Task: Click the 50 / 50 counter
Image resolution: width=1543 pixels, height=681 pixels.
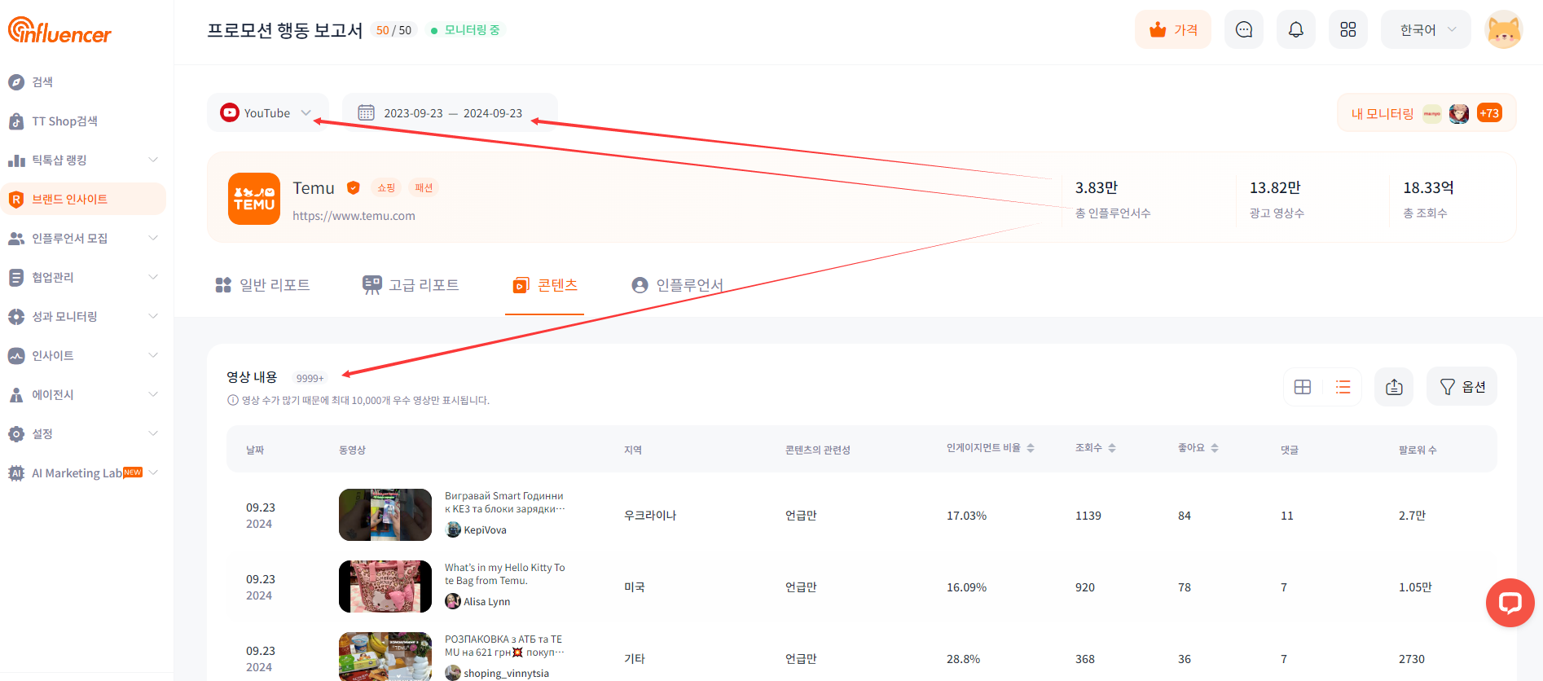Action: click(393, 30)
